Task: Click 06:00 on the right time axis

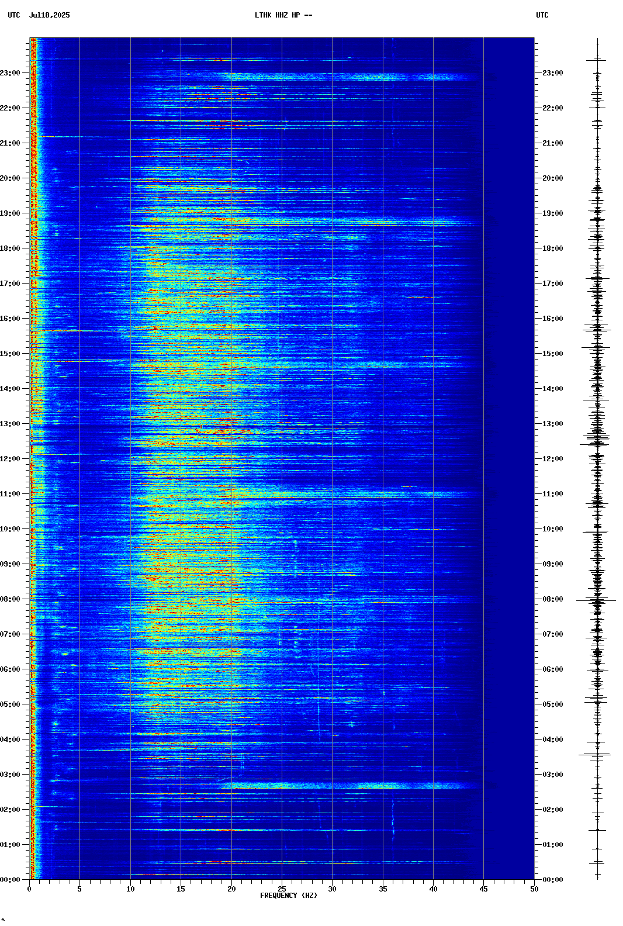Action: point(553,669)
